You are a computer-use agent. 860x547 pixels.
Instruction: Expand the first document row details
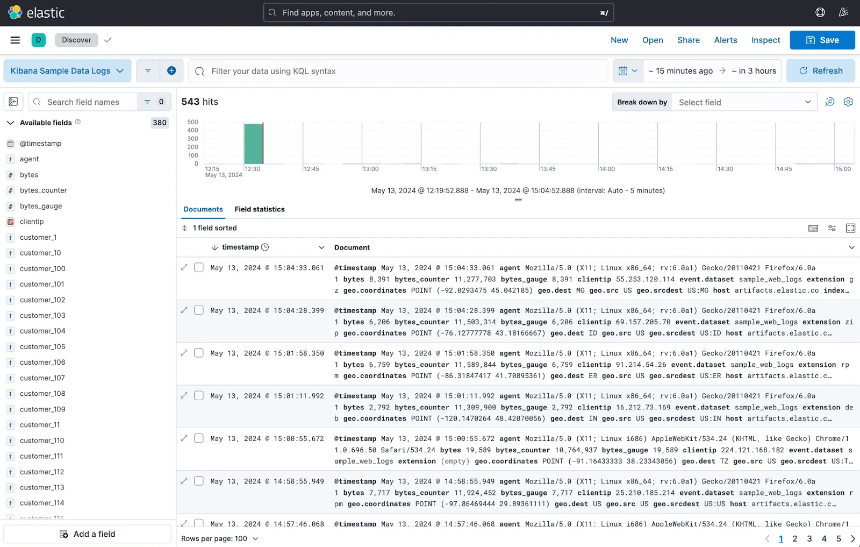click(184, 267)
